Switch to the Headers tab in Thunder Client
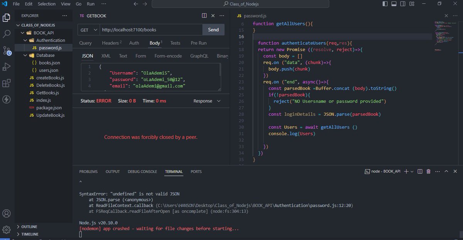This screenshot has width=463, height=240. click(x=110, y=43)
